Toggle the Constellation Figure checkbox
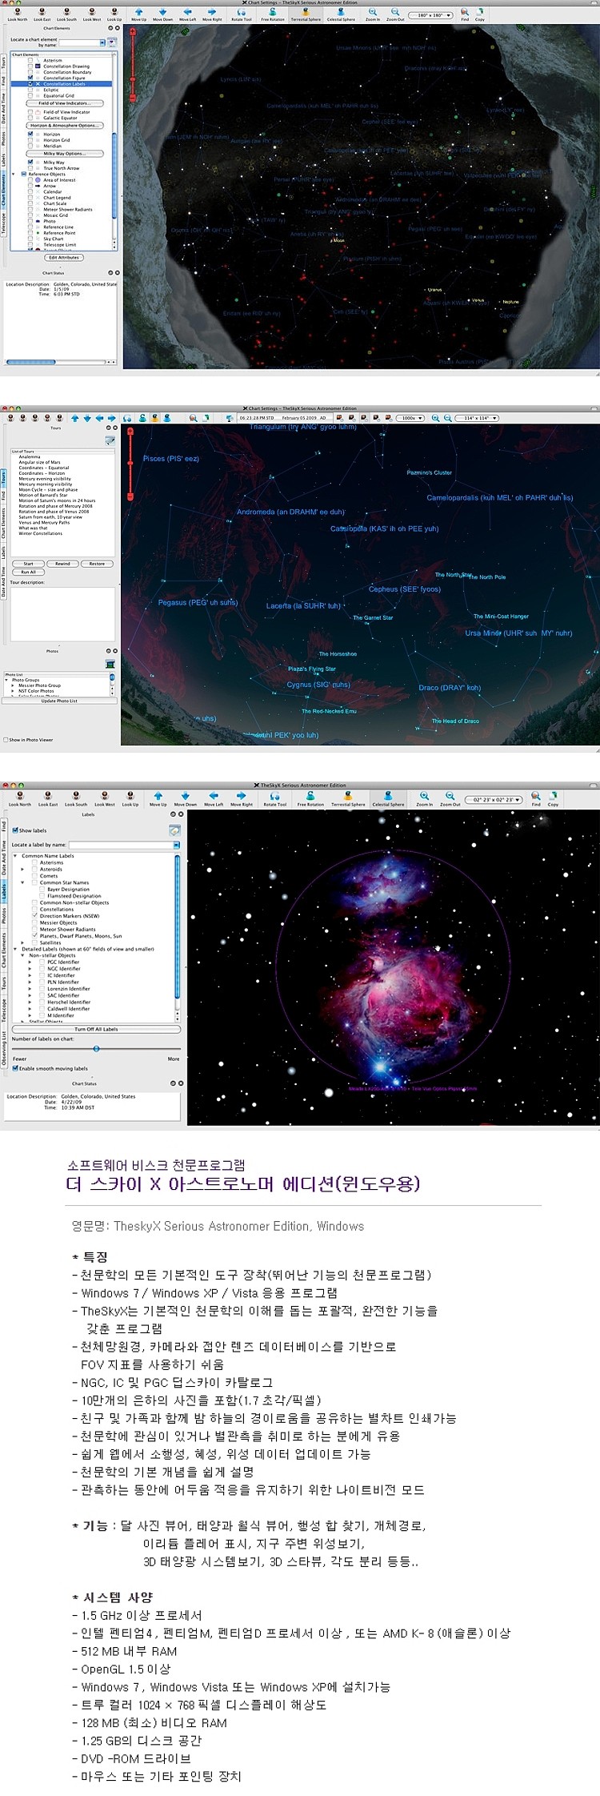 [30, 78]
